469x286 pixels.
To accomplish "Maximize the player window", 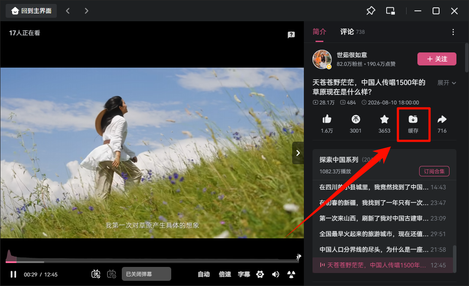I will [436, 11].
